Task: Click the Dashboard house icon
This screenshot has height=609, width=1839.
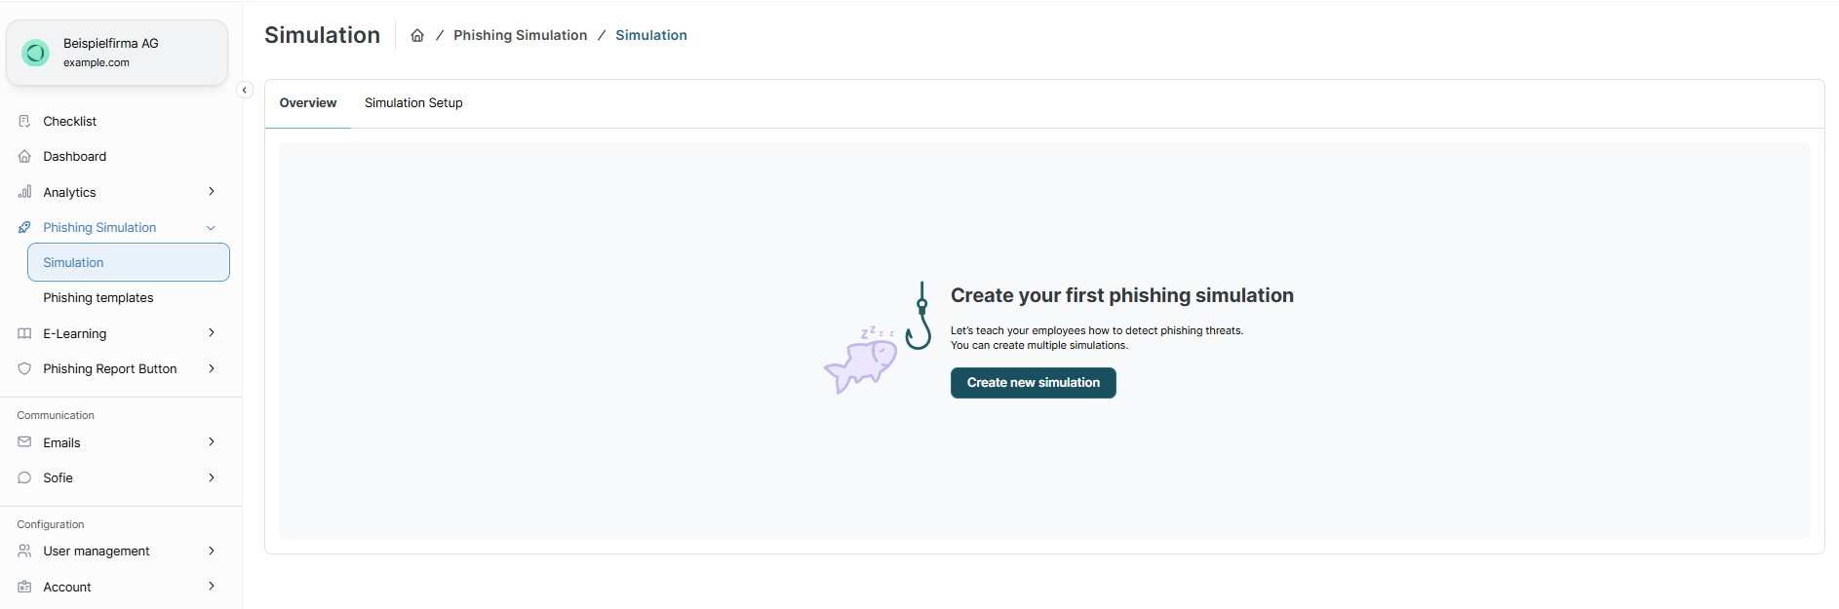Action: [x=24, y=156]
